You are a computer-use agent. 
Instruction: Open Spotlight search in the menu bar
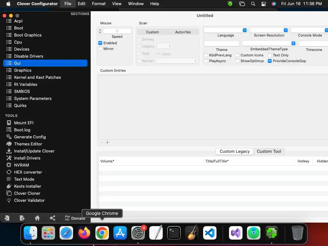point(253,4)
